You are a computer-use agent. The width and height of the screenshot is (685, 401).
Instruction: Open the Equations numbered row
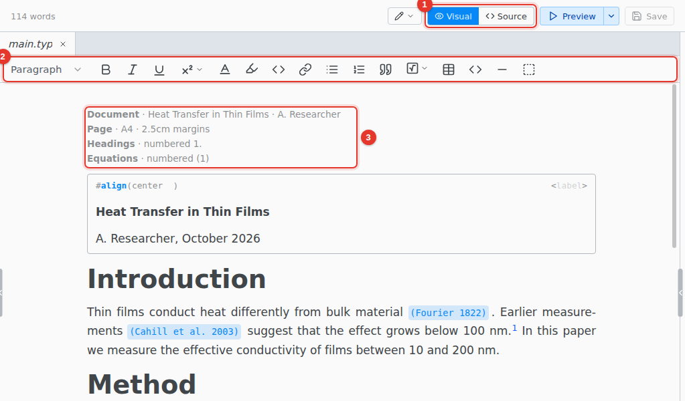[x=148, y=158]
